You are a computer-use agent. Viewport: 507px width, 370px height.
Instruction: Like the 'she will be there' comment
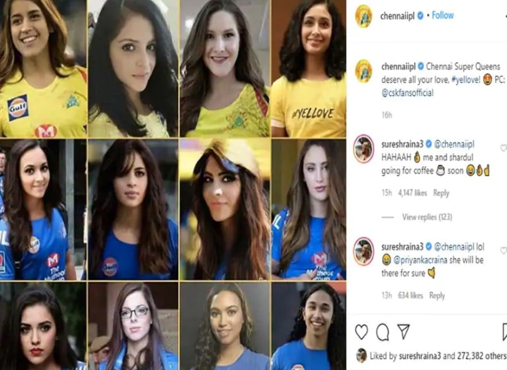[x=504, y=250]
